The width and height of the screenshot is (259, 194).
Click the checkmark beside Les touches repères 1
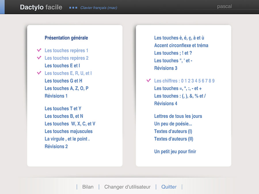[x=39, y=50]
